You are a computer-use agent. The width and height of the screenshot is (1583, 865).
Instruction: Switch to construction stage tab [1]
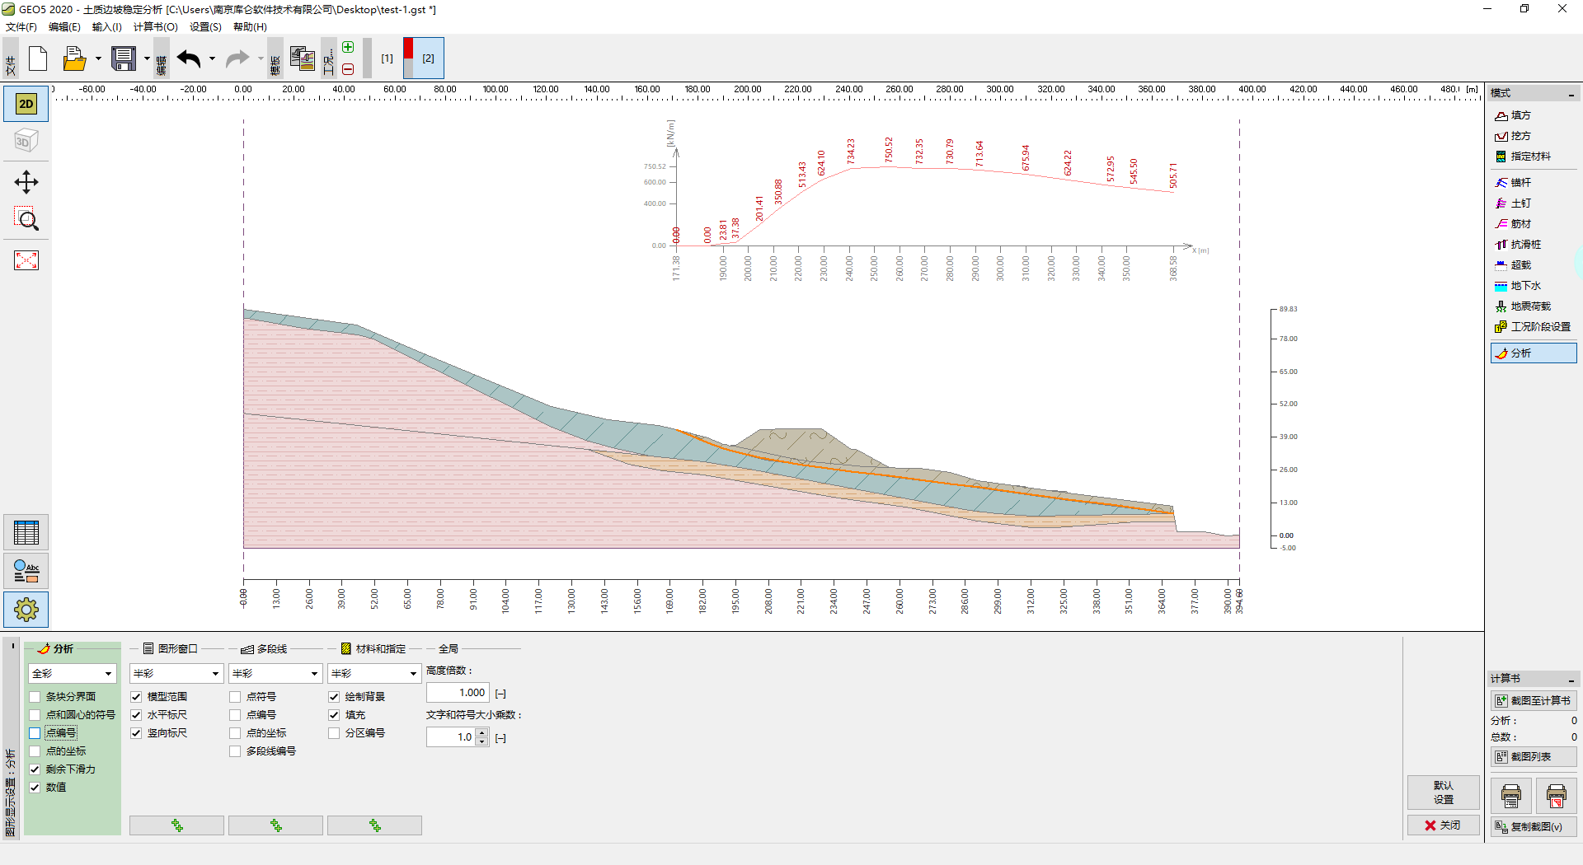pos(387,58)
